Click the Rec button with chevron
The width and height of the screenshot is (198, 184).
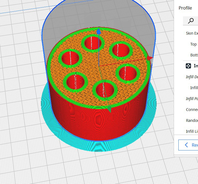coord(188,145)
